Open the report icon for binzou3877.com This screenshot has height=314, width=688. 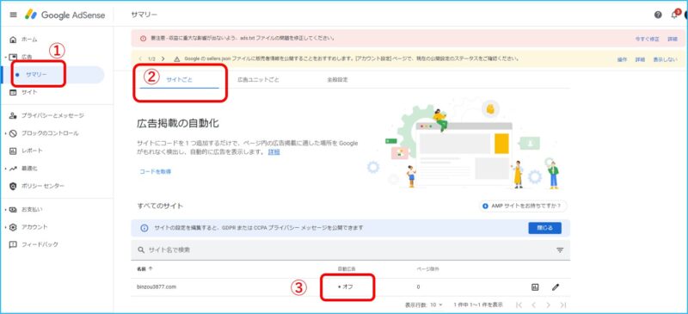tap(534, 287)
